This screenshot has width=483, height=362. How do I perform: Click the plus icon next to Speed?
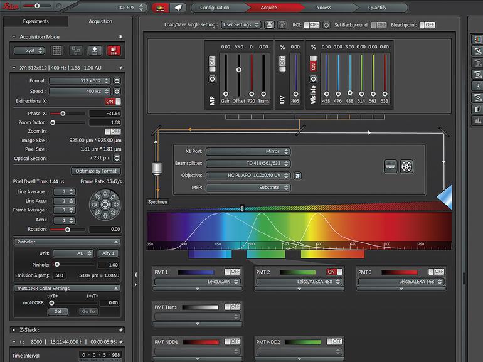pyautogui.click(x=117, y=92)
